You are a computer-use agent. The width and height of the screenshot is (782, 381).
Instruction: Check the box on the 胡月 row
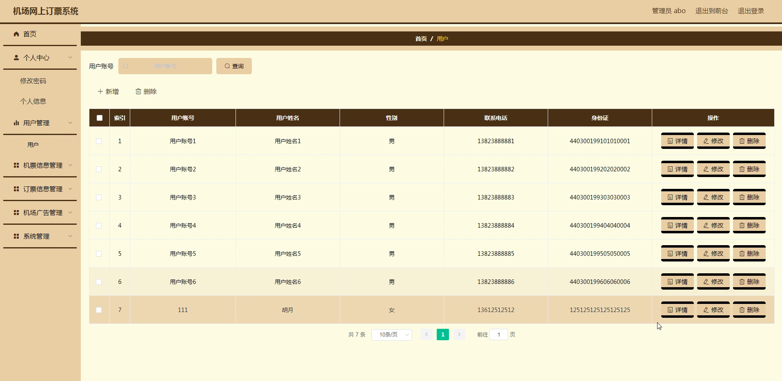[x=99, y=310]
